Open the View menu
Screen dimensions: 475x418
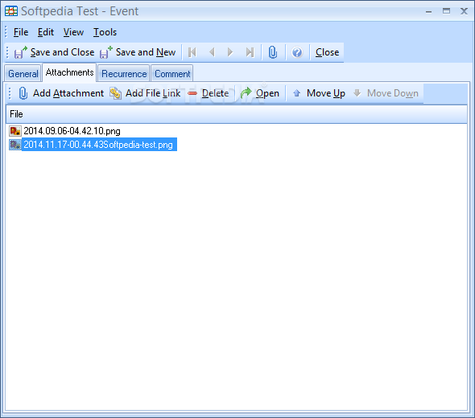(x=73, y=32)
